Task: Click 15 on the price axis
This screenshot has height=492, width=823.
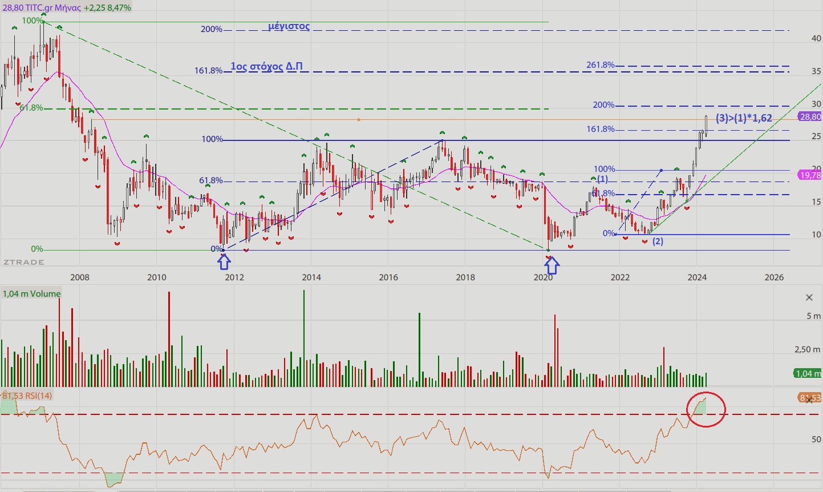Action: coord(816,201)
